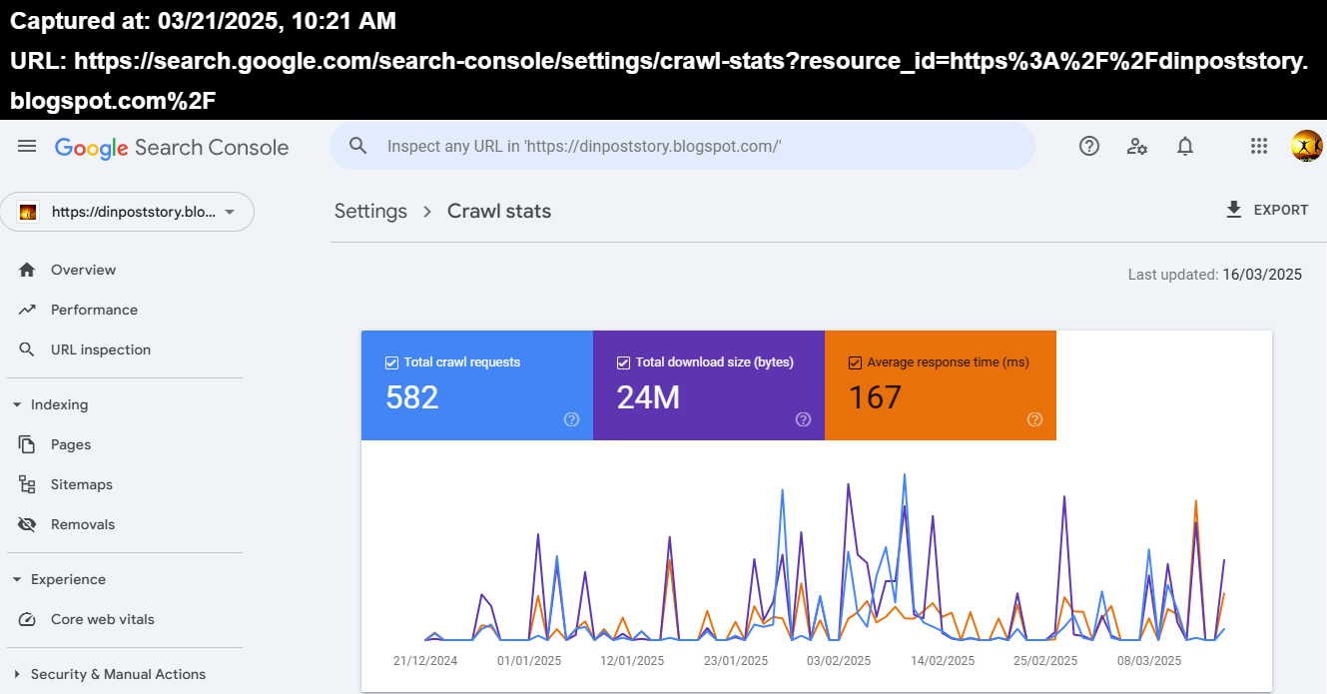The image size is (1327, 694).
Task: Open the account profile avatar
Action: pos(1306,147)
